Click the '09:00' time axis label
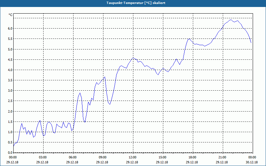This screenshot has width=266, height=166. click(x=103, y=157)
